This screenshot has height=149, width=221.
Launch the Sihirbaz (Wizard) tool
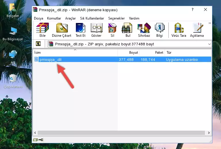coord(144,30)
